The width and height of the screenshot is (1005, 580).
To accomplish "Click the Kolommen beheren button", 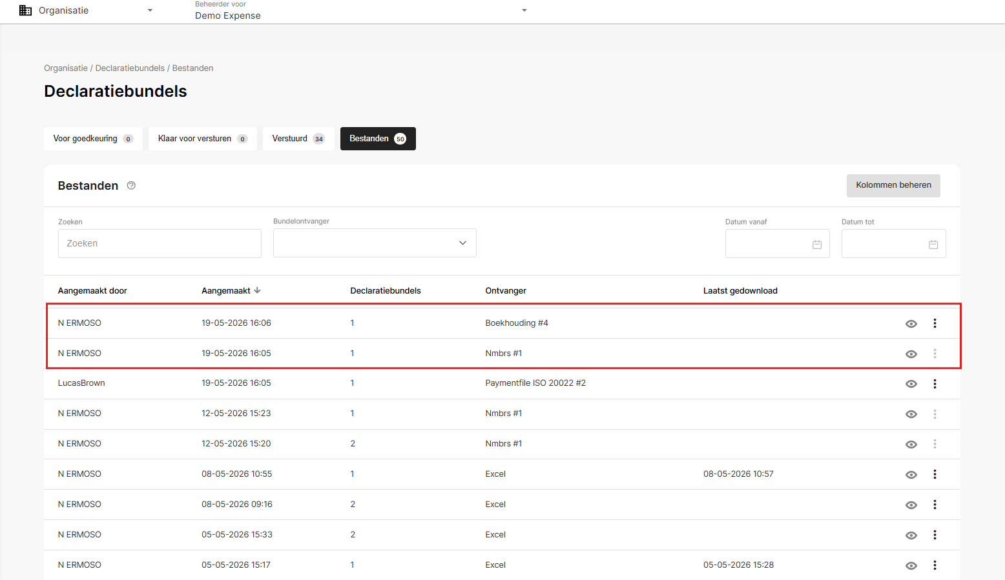I will 893,185.
